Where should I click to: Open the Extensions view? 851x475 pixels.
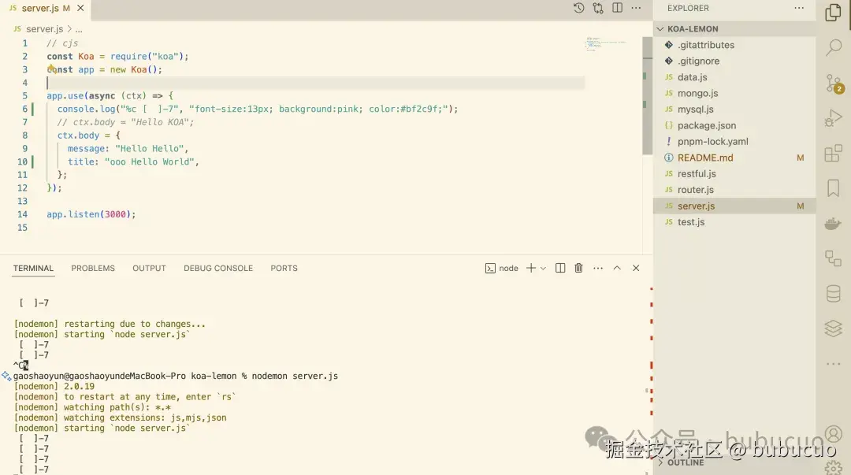pos(833,153)
